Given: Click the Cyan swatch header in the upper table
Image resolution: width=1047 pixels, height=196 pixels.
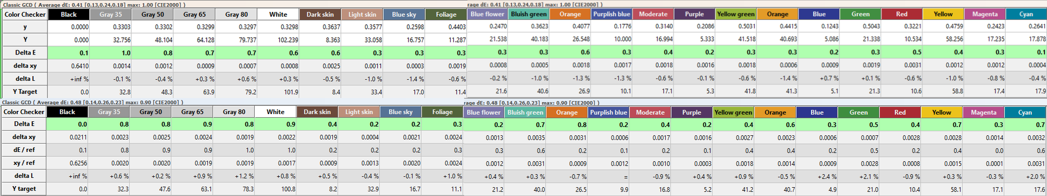Looking at the screenshot, I should click(1026, 14).
